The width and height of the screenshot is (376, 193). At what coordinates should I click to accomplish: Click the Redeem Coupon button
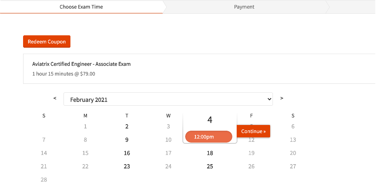47,42
